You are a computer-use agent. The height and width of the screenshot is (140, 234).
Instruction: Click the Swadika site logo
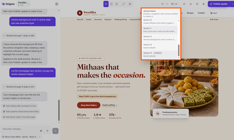click(91, 13)
